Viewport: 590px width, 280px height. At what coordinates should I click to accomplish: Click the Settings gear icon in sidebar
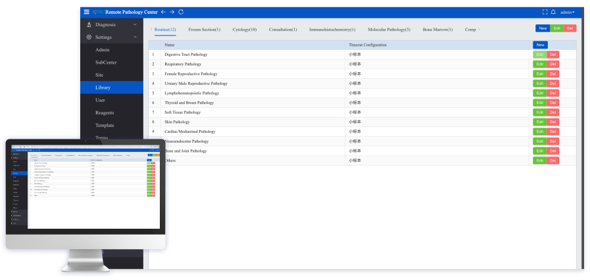pos(89,37)
